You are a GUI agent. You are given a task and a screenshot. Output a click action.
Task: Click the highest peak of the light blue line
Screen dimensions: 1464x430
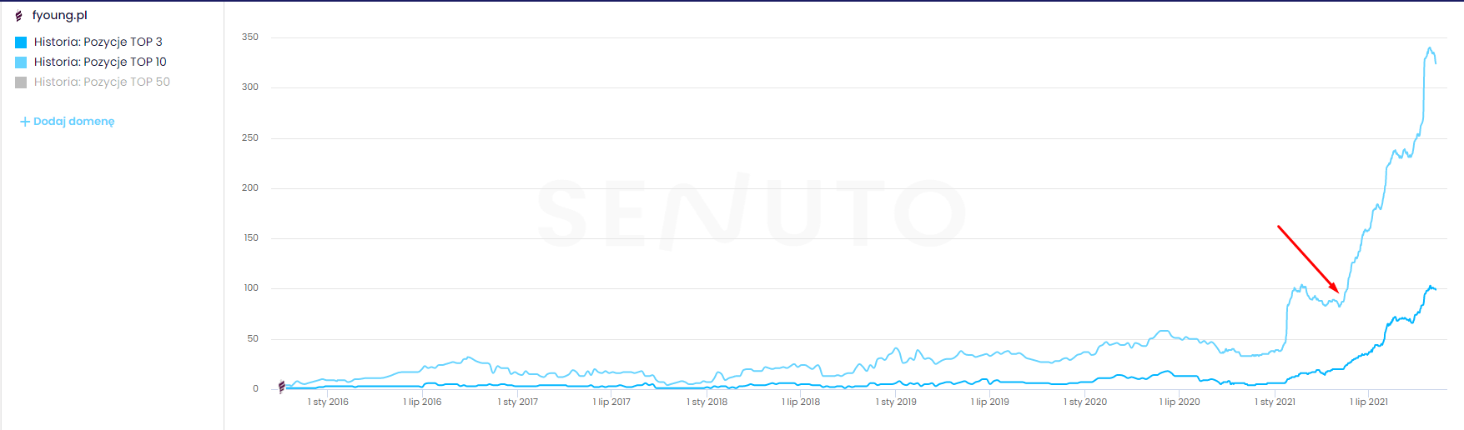click(x=1430, y=48)
